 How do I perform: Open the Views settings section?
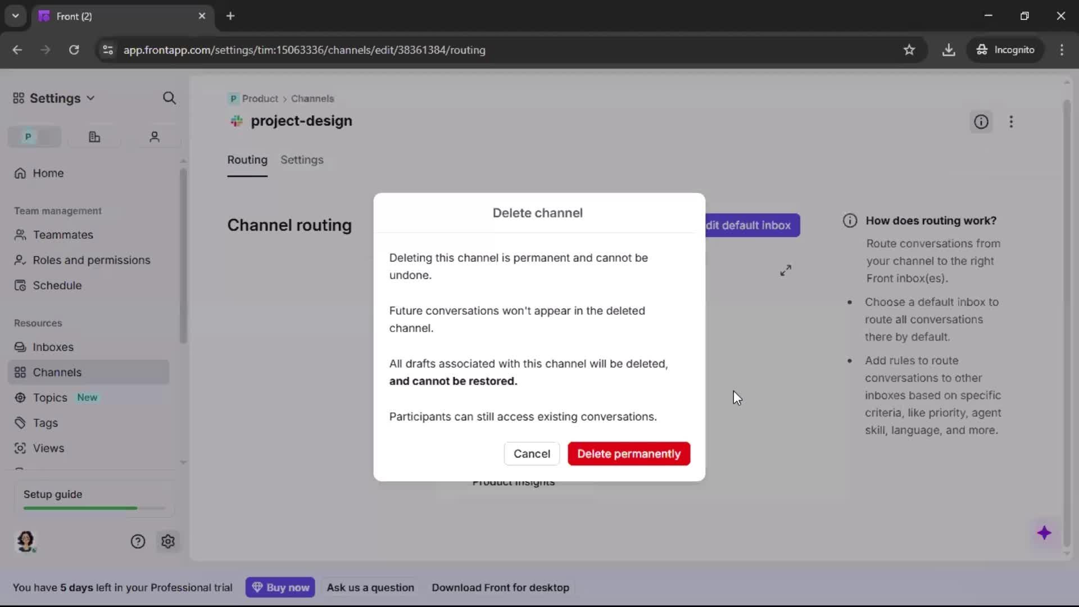tap(48, 448)
